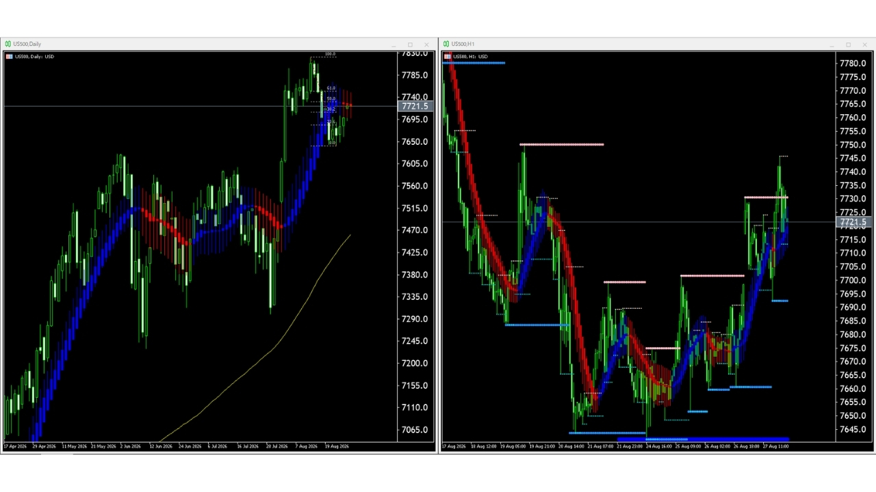Click the 7721.5 current price tag on H1 chart
876x492 pixels.
pos(853,223)
